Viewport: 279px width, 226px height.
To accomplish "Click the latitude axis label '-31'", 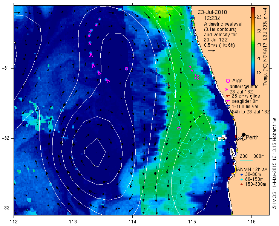I will pos(5,68).
